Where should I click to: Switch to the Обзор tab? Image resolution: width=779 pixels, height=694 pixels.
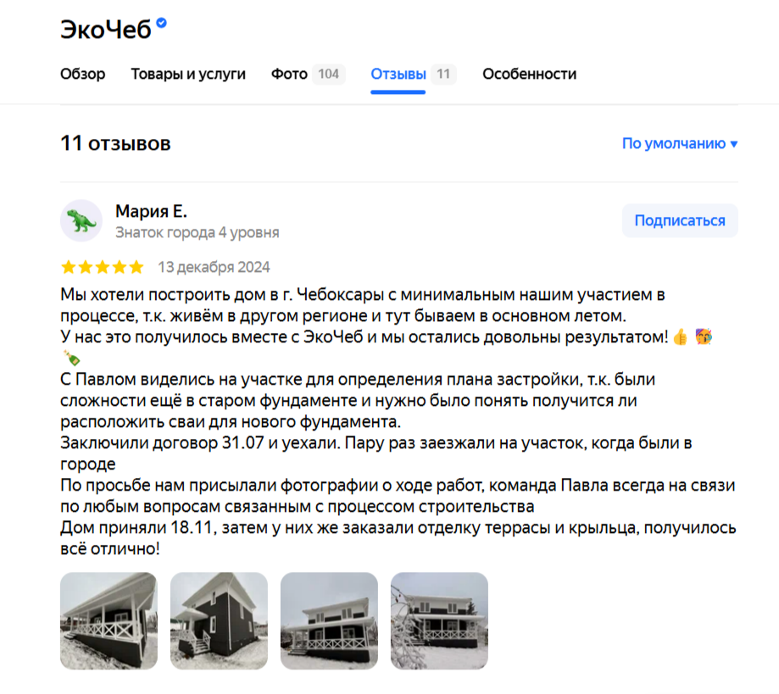pyautogui.click(x=82, y=74)
